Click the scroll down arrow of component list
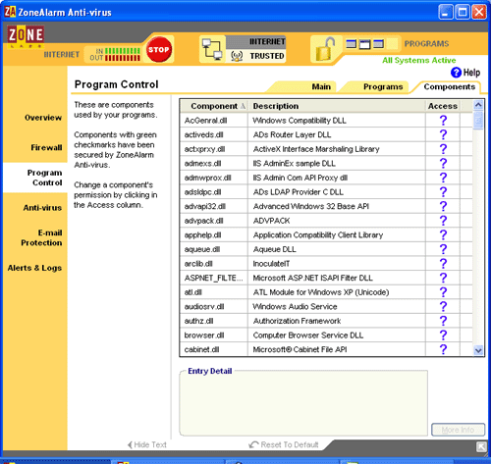Screen dimensions: 491x464 click(478, 350)
